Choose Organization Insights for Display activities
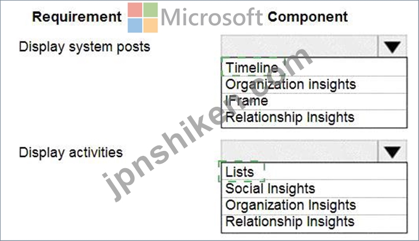The image size is (419, 241). click(314, 206)
